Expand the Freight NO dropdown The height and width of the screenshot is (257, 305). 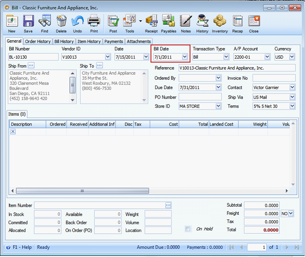[291, 214]
